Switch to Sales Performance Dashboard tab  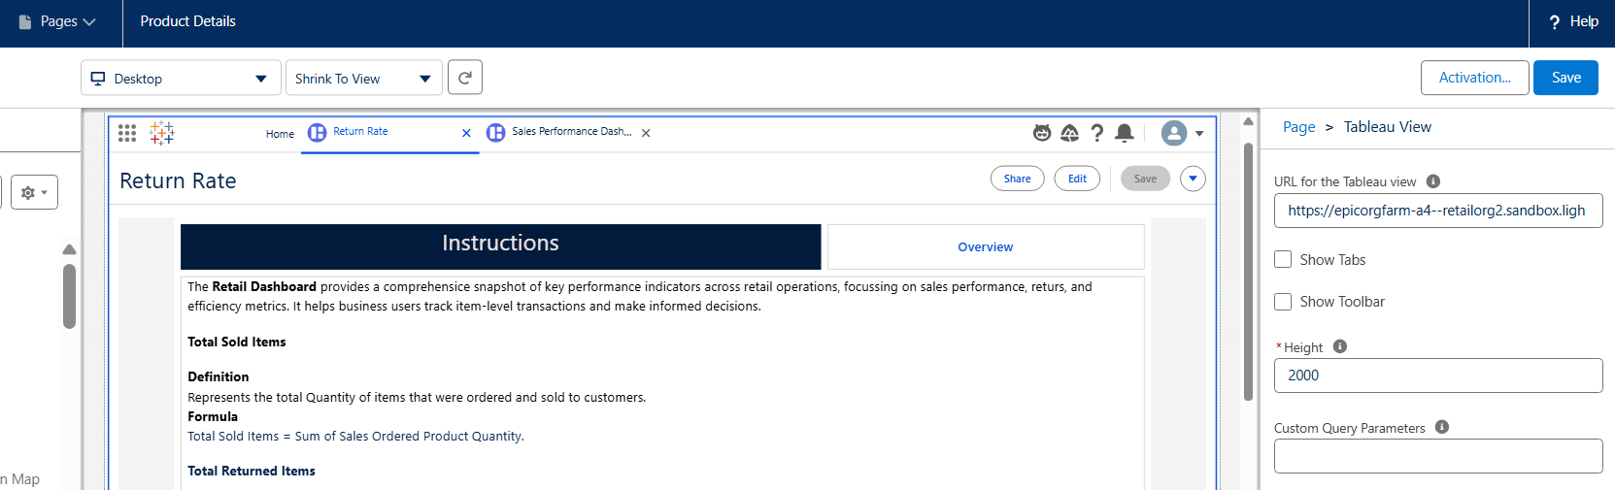coord(570,132)
